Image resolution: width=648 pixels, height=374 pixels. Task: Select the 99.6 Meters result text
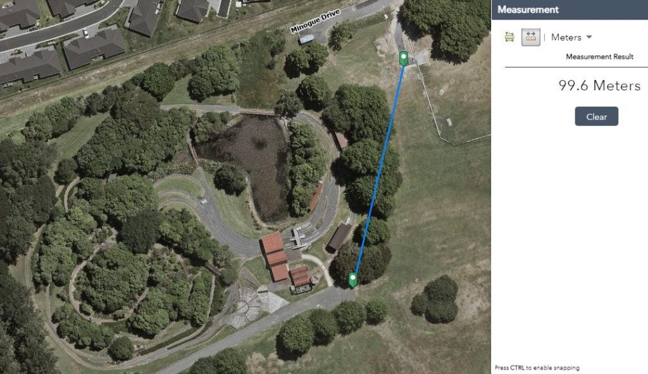pos(599,85)
